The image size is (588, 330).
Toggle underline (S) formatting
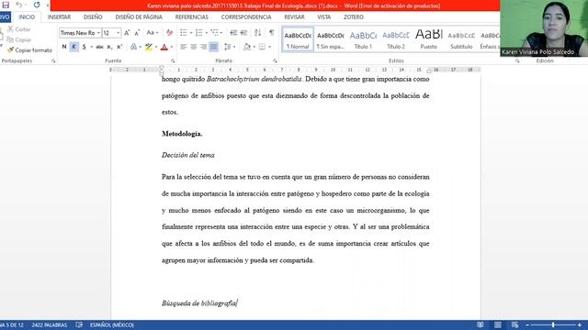(84, 47)
